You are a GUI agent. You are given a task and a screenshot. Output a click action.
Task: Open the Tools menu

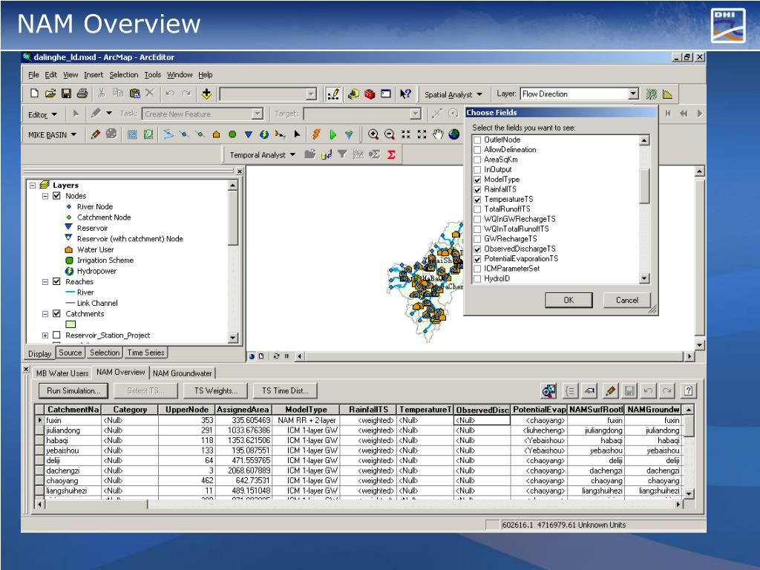click(152, 75)
